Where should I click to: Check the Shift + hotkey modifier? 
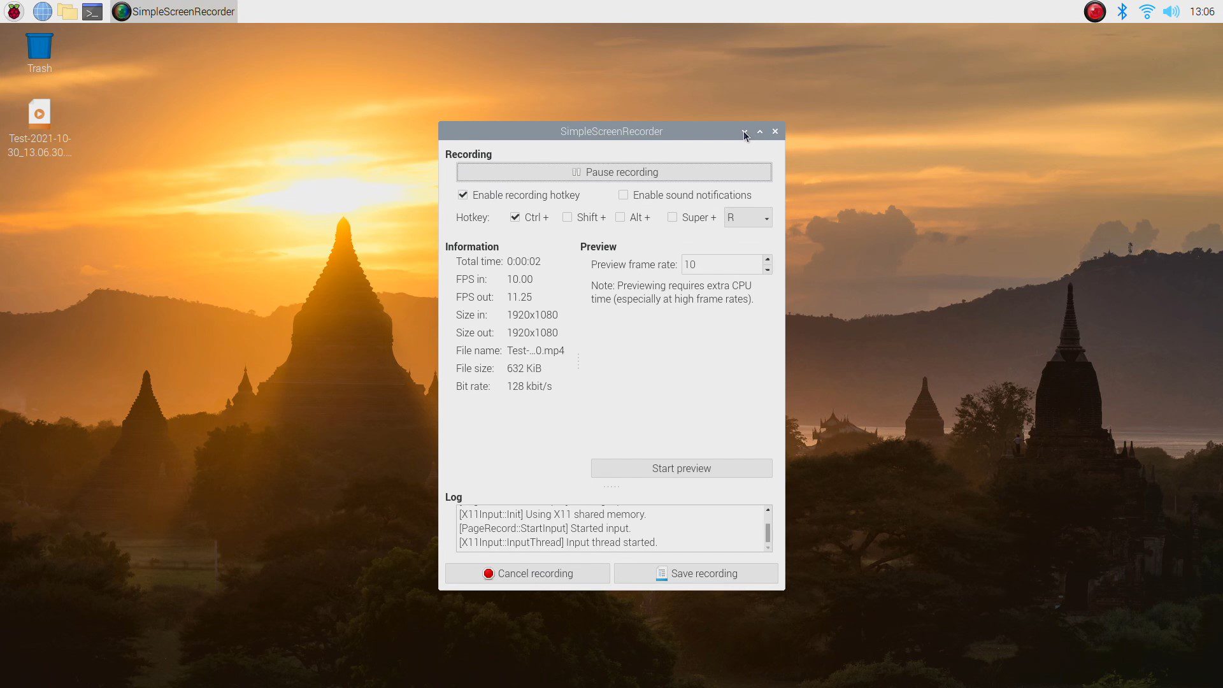(567, 217)
